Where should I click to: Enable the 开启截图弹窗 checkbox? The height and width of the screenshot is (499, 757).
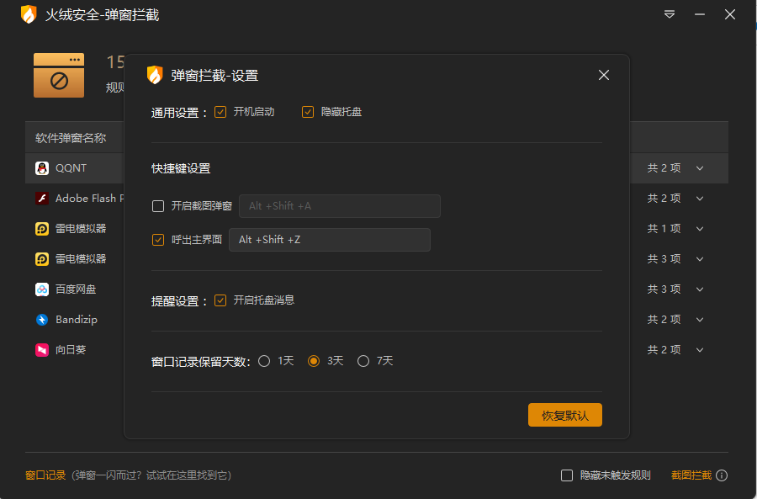coord(158,206)
